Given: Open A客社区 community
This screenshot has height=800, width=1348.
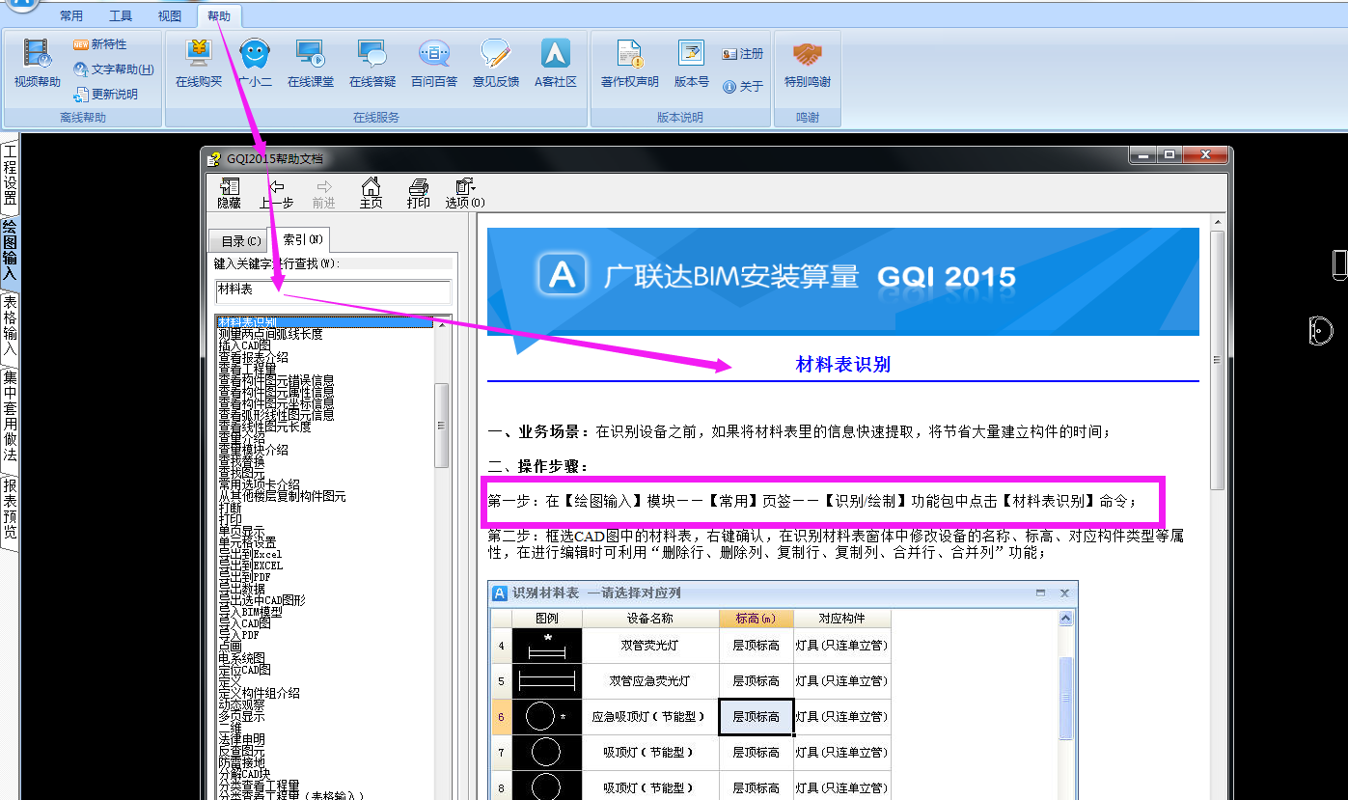Looking at the screenshot, I should click(556, 64).
